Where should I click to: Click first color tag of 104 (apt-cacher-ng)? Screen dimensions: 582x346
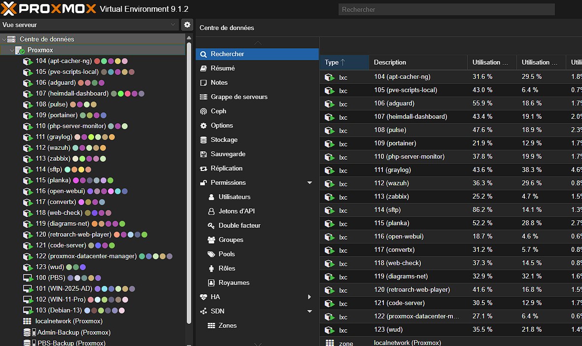point(97,61)
